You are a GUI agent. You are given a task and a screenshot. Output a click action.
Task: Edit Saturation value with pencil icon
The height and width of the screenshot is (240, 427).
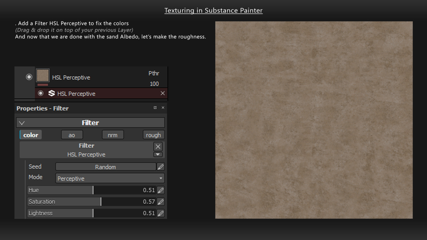[161, 202]
